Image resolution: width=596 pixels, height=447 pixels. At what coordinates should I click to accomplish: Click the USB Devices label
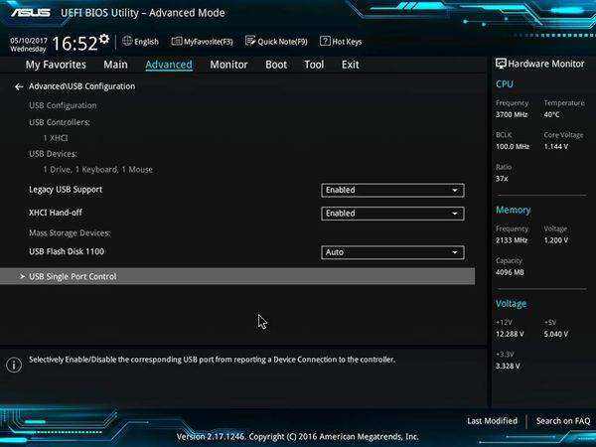click(x=53, y=154)
